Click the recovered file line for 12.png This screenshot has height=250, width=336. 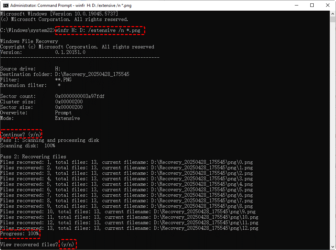(x=129, y=228)
